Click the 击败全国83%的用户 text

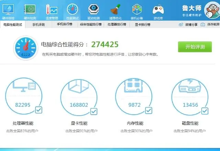[x=22, y=131]
